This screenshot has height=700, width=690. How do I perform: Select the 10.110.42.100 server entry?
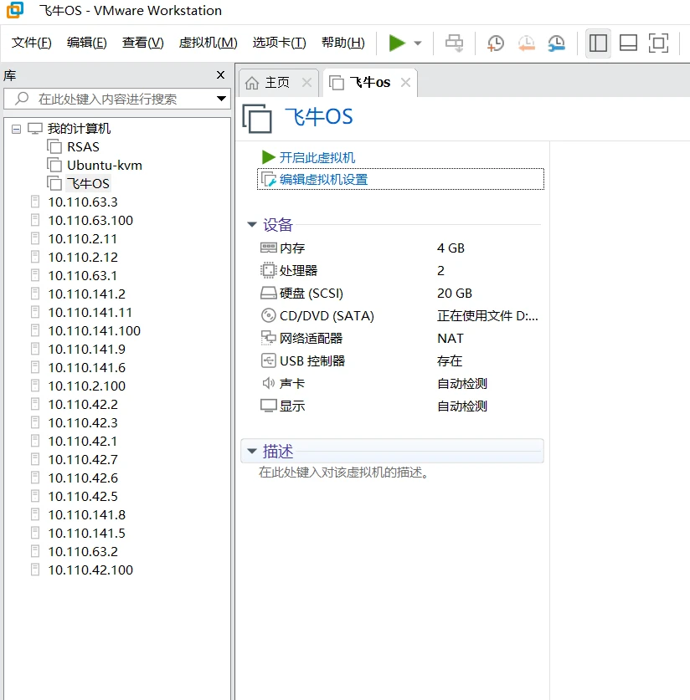90,570
